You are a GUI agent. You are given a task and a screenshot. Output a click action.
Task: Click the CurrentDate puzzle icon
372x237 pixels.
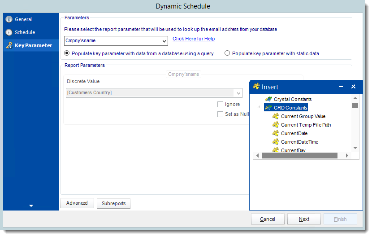click(276, 133)
